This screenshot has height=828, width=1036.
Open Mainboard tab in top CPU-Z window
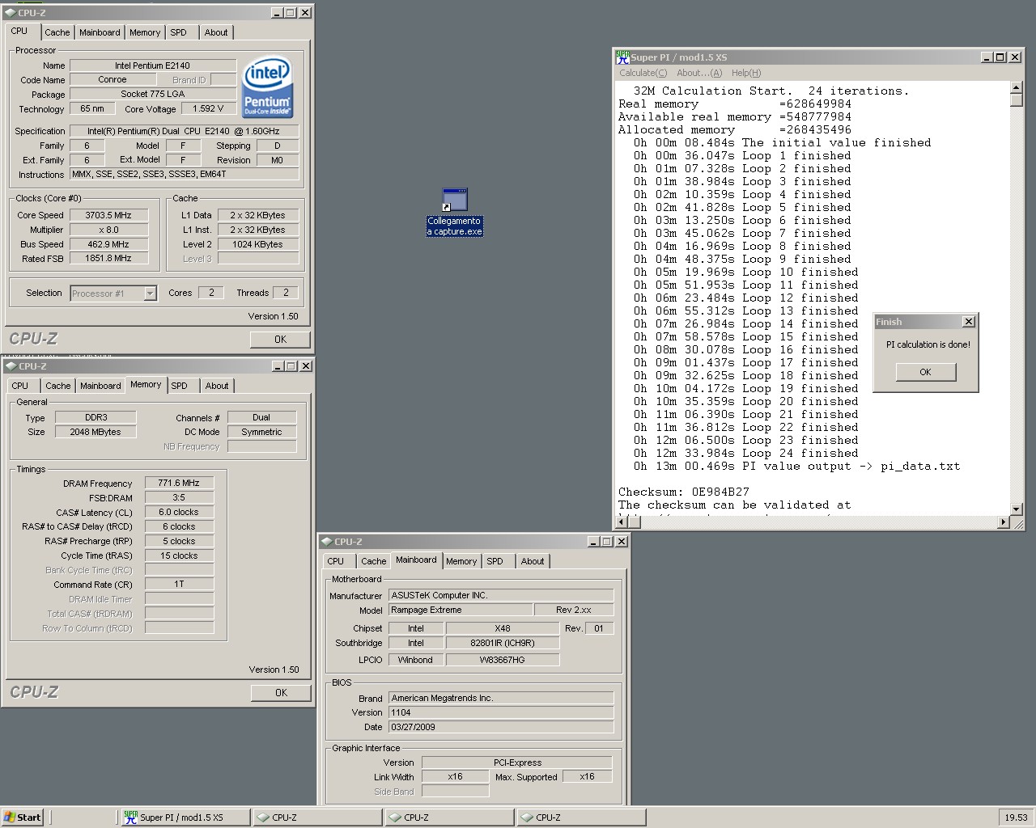100,32
